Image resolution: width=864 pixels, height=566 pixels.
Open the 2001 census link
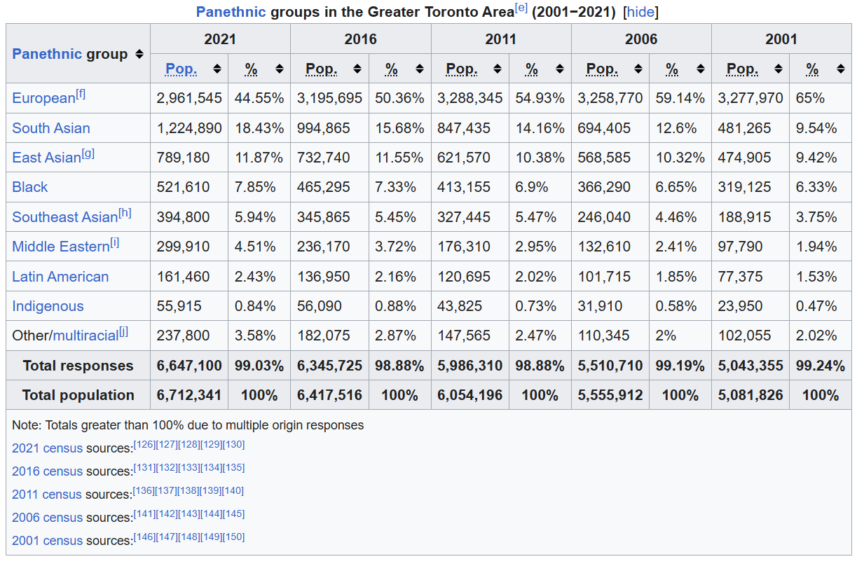[47, 541]
